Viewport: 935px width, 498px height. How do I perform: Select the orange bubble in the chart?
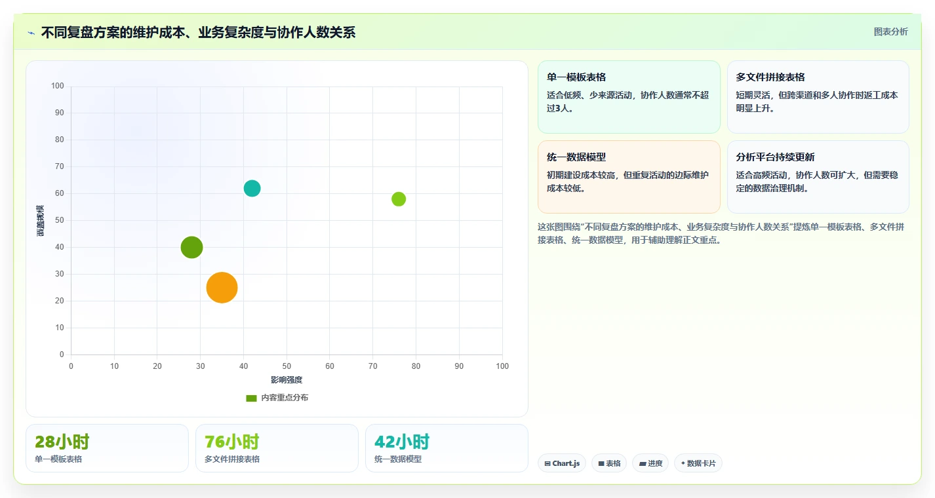tap(222, 288)
